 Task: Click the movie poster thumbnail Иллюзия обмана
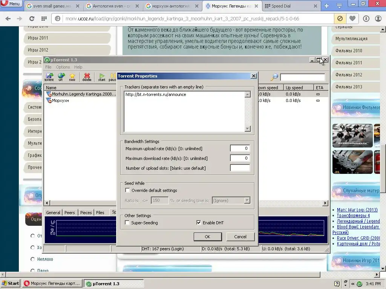point(352,135)
